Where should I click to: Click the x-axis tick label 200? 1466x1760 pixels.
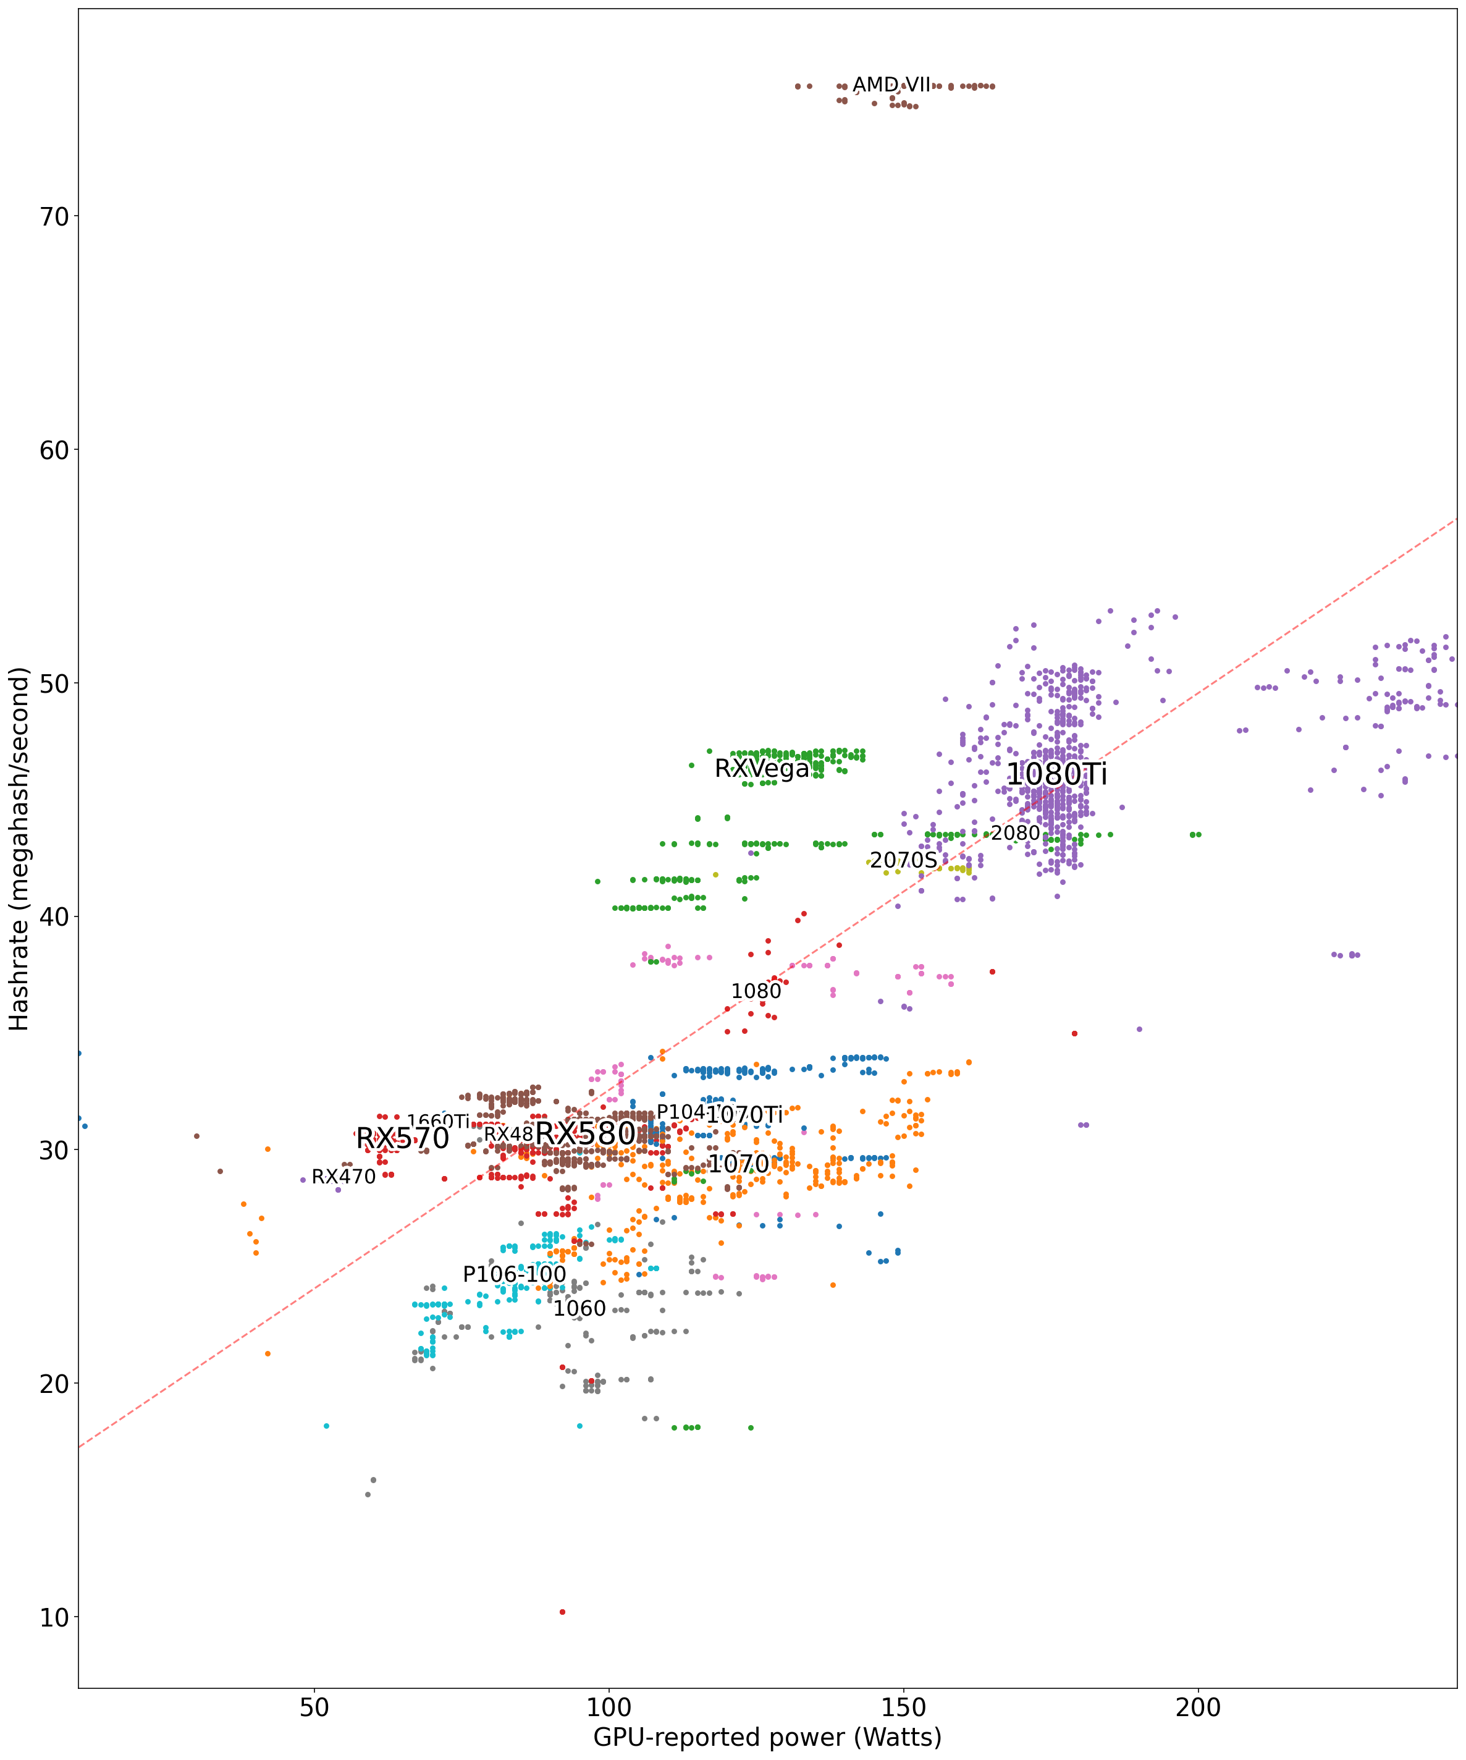click(1197, 1707)
